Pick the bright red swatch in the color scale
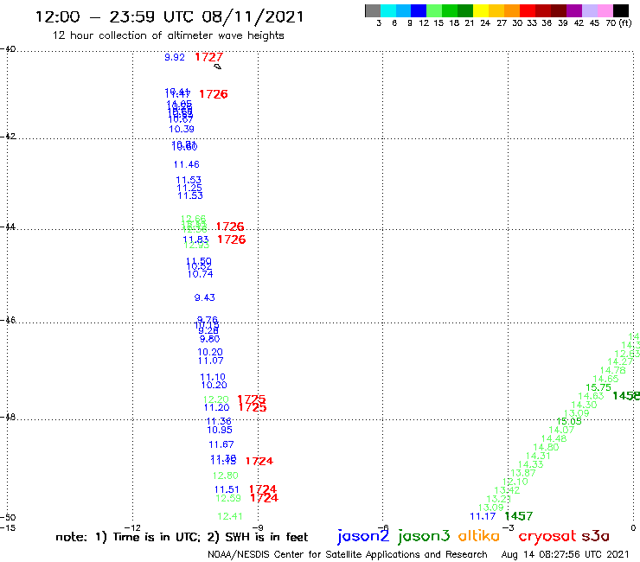 click(x=528, y=10)
